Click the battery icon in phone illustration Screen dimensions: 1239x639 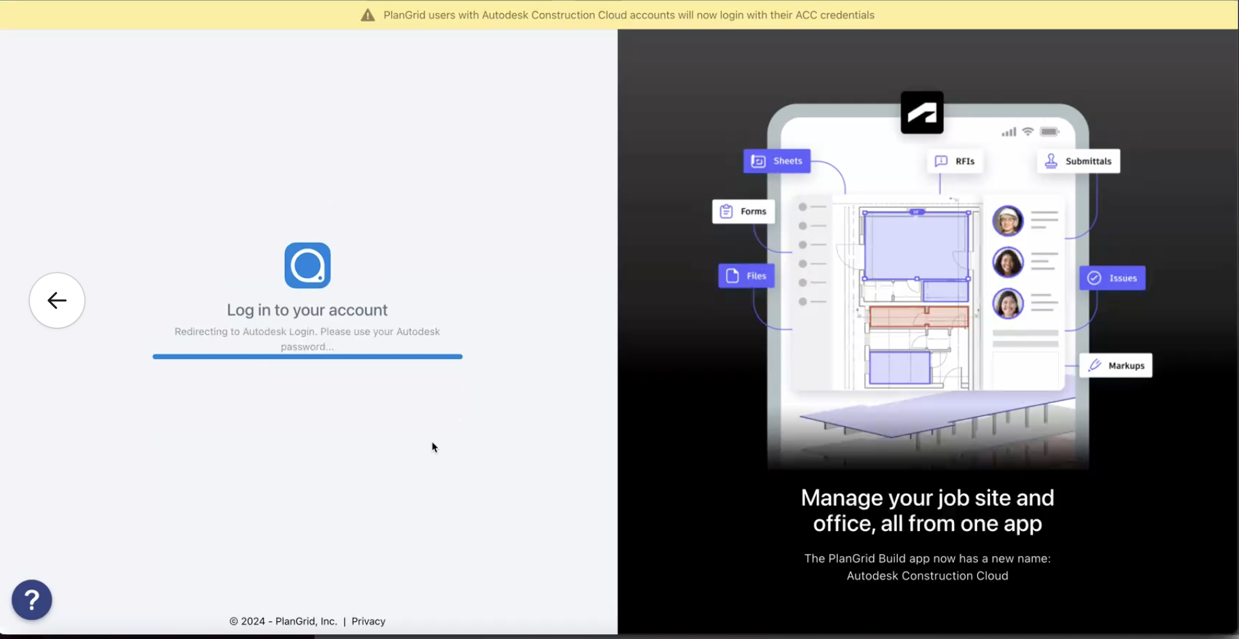click(1050, 131)
